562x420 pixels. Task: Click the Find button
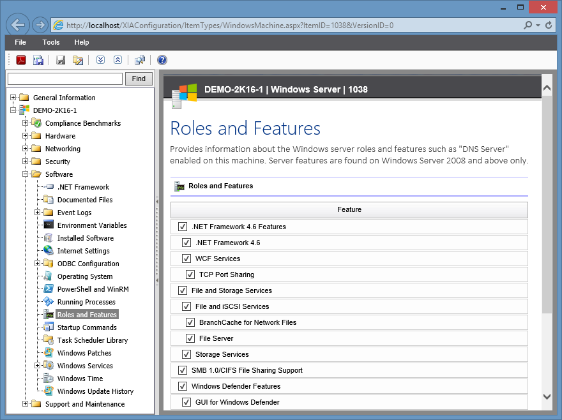pyautogui.click(x=139, y=79)
